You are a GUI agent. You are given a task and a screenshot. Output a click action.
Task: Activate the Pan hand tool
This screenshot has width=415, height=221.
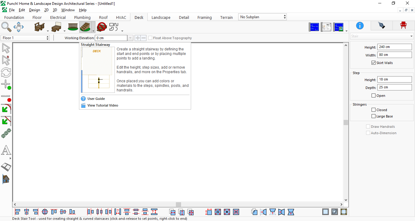19,27
